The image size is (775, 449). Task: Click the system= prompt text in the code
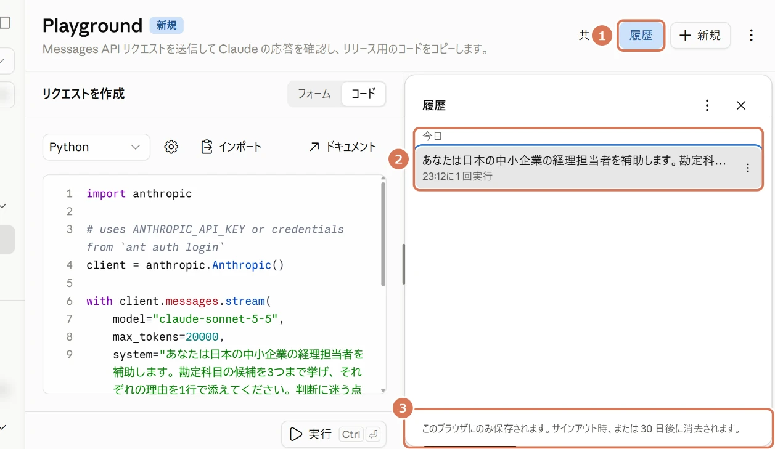point(239,372)
